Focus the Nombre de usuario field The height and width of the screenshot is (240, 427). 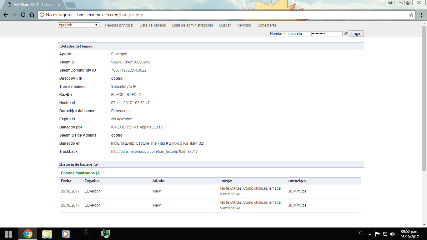click(x=290, y=34)
